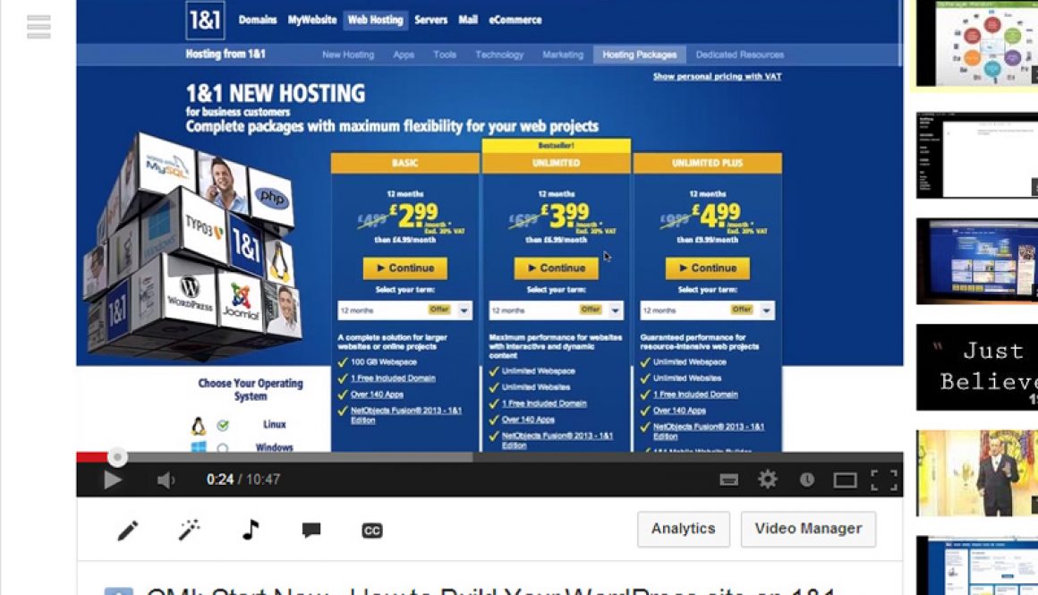This screenshot has height=595, width=1038.
Task: Click Show personal pricing with VAT link
Action: 717,76
